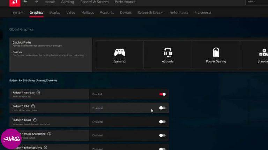This screenshot has height=150, width=268.
Task: Click the Enabled status for Anti-Lag
Action: pyautogui.click(x=97, y=94)
